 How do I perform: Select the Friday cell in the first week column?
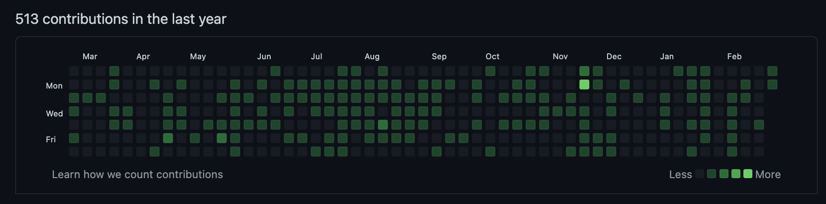point(74,138)
